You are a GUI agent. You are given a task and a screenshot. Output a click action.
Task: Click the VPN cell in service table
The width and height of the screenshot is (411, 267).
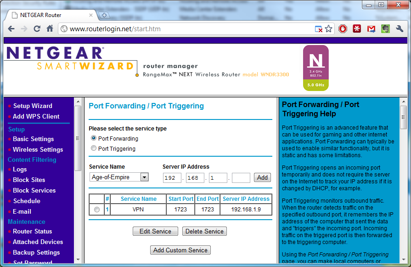[138, 210]
